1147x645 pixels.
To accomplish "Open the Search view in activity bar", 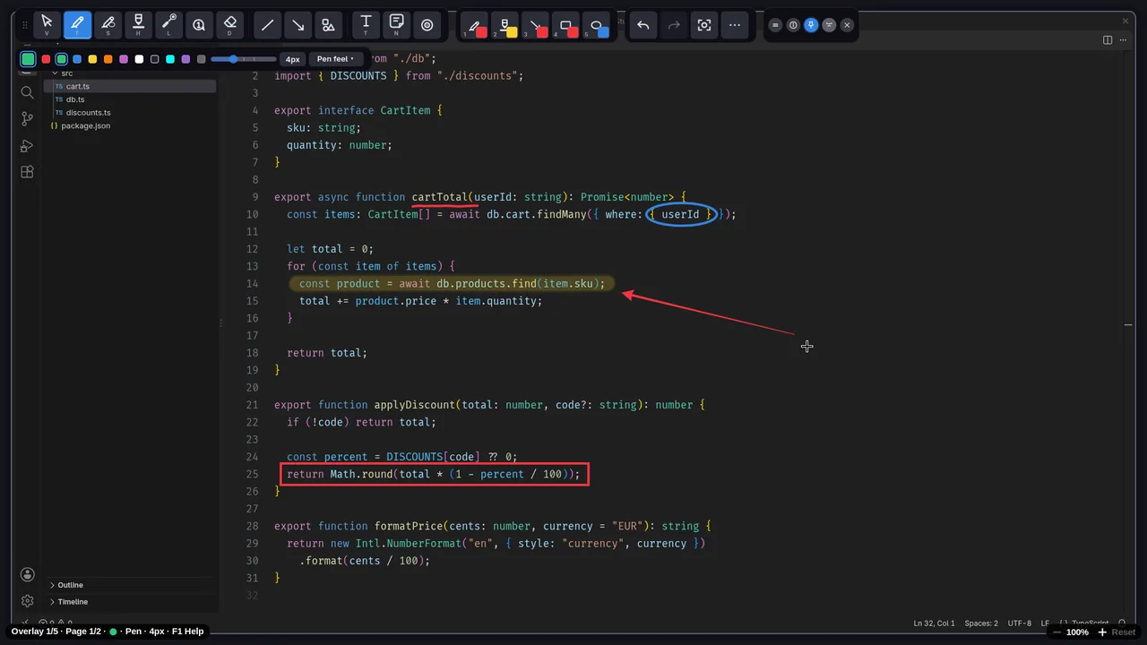I will coord(27,92).
